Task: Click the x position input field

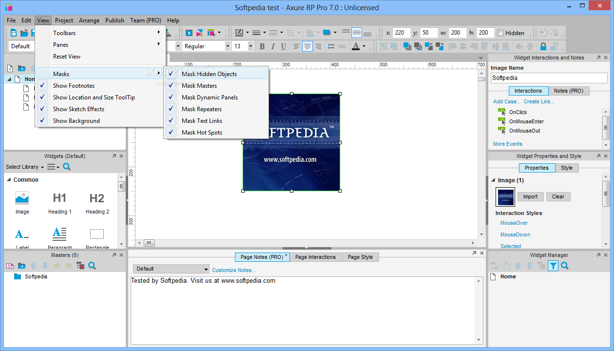Action: point(402,33)
